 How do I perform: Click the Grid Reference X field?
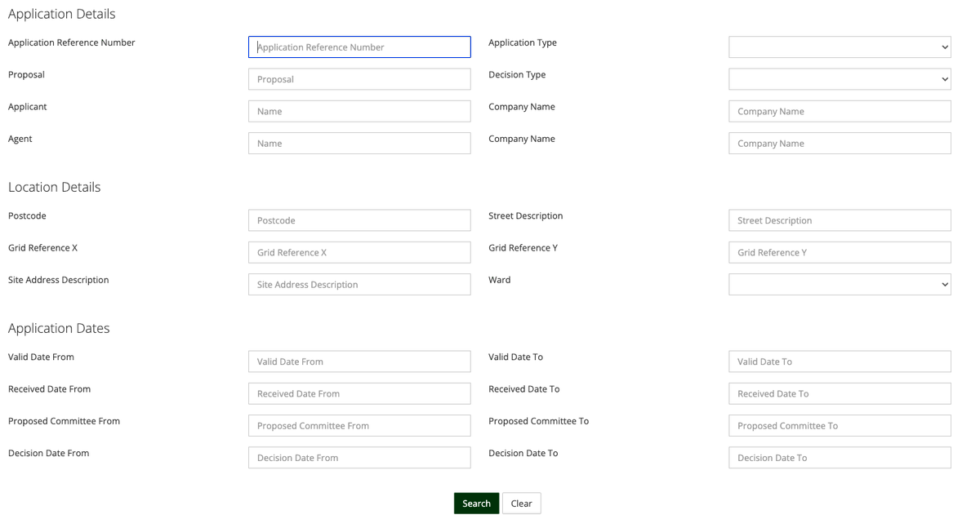[x=359, y=252]
